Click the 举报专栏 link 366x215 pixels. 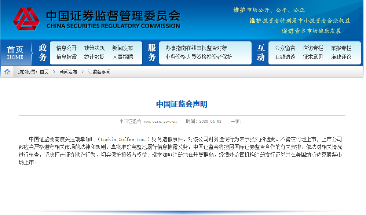(341, 48)
